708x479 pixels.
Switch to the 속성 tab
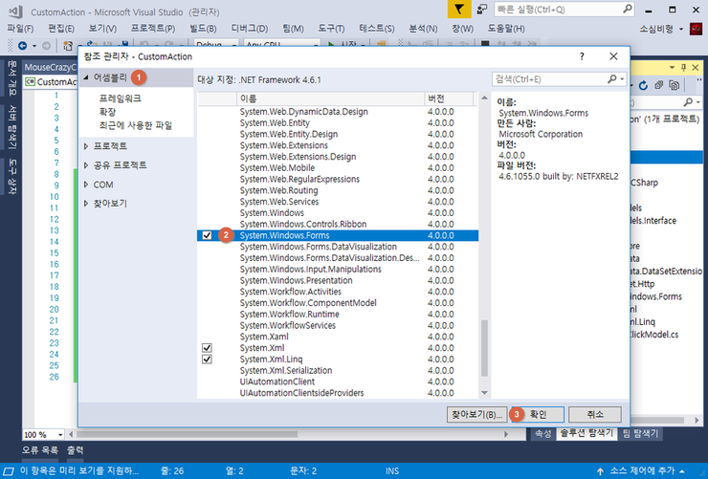click(543, 433)
